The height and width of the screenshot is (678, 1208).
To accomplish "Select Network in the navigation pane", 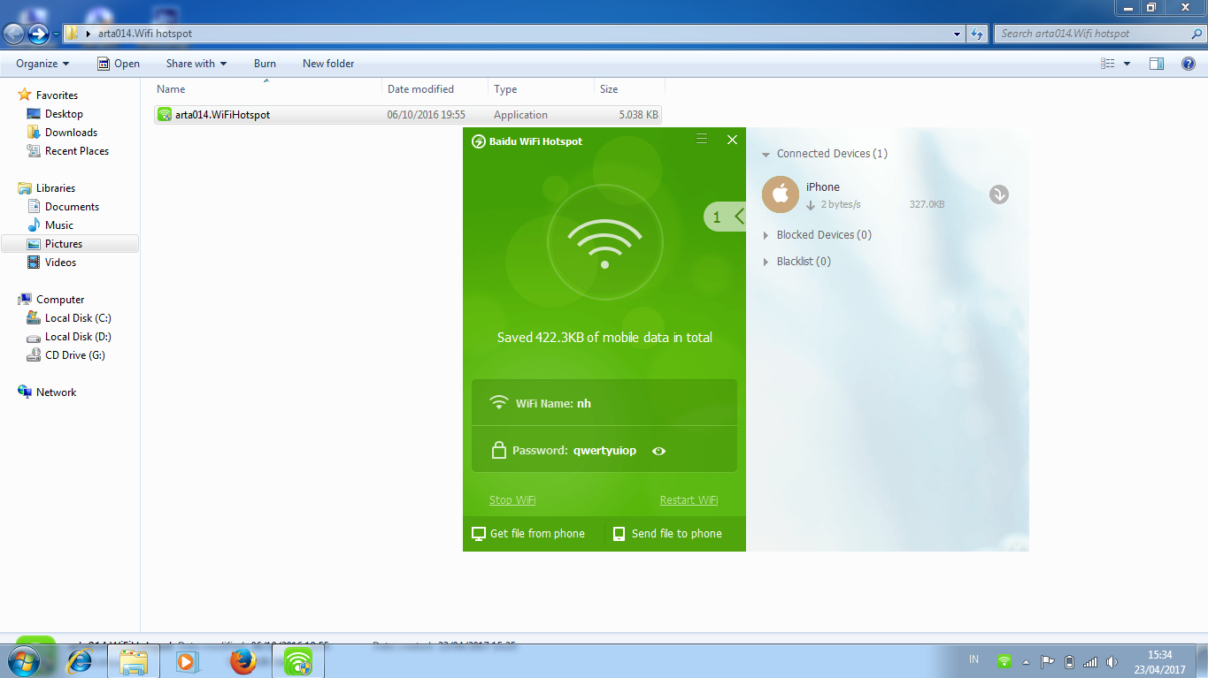I will point(57,392).
